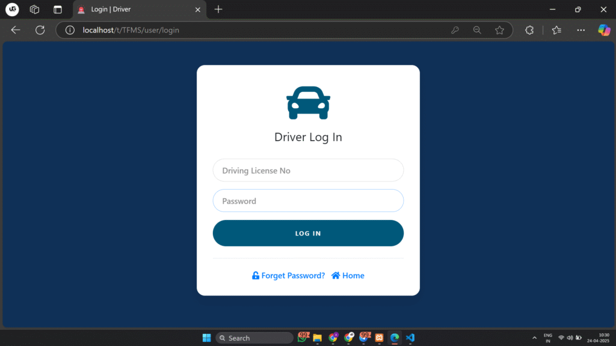Open the Extensions puzzle icon
This screenshot has width=616, height=346.
pos(529,30)
